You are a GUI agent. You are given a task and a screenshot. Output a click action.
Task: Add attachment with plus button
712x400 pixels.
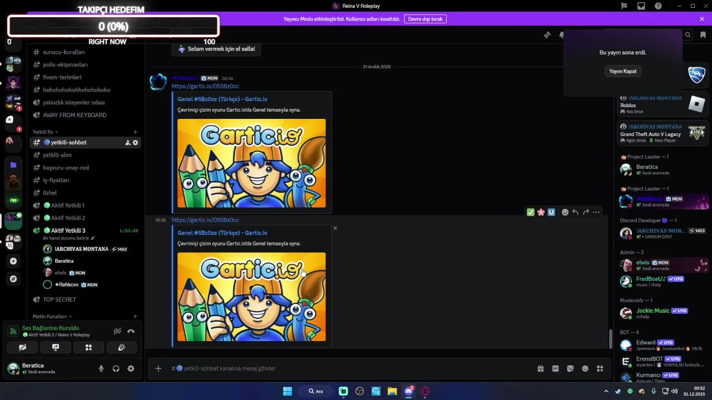click(x=158, y=368)
